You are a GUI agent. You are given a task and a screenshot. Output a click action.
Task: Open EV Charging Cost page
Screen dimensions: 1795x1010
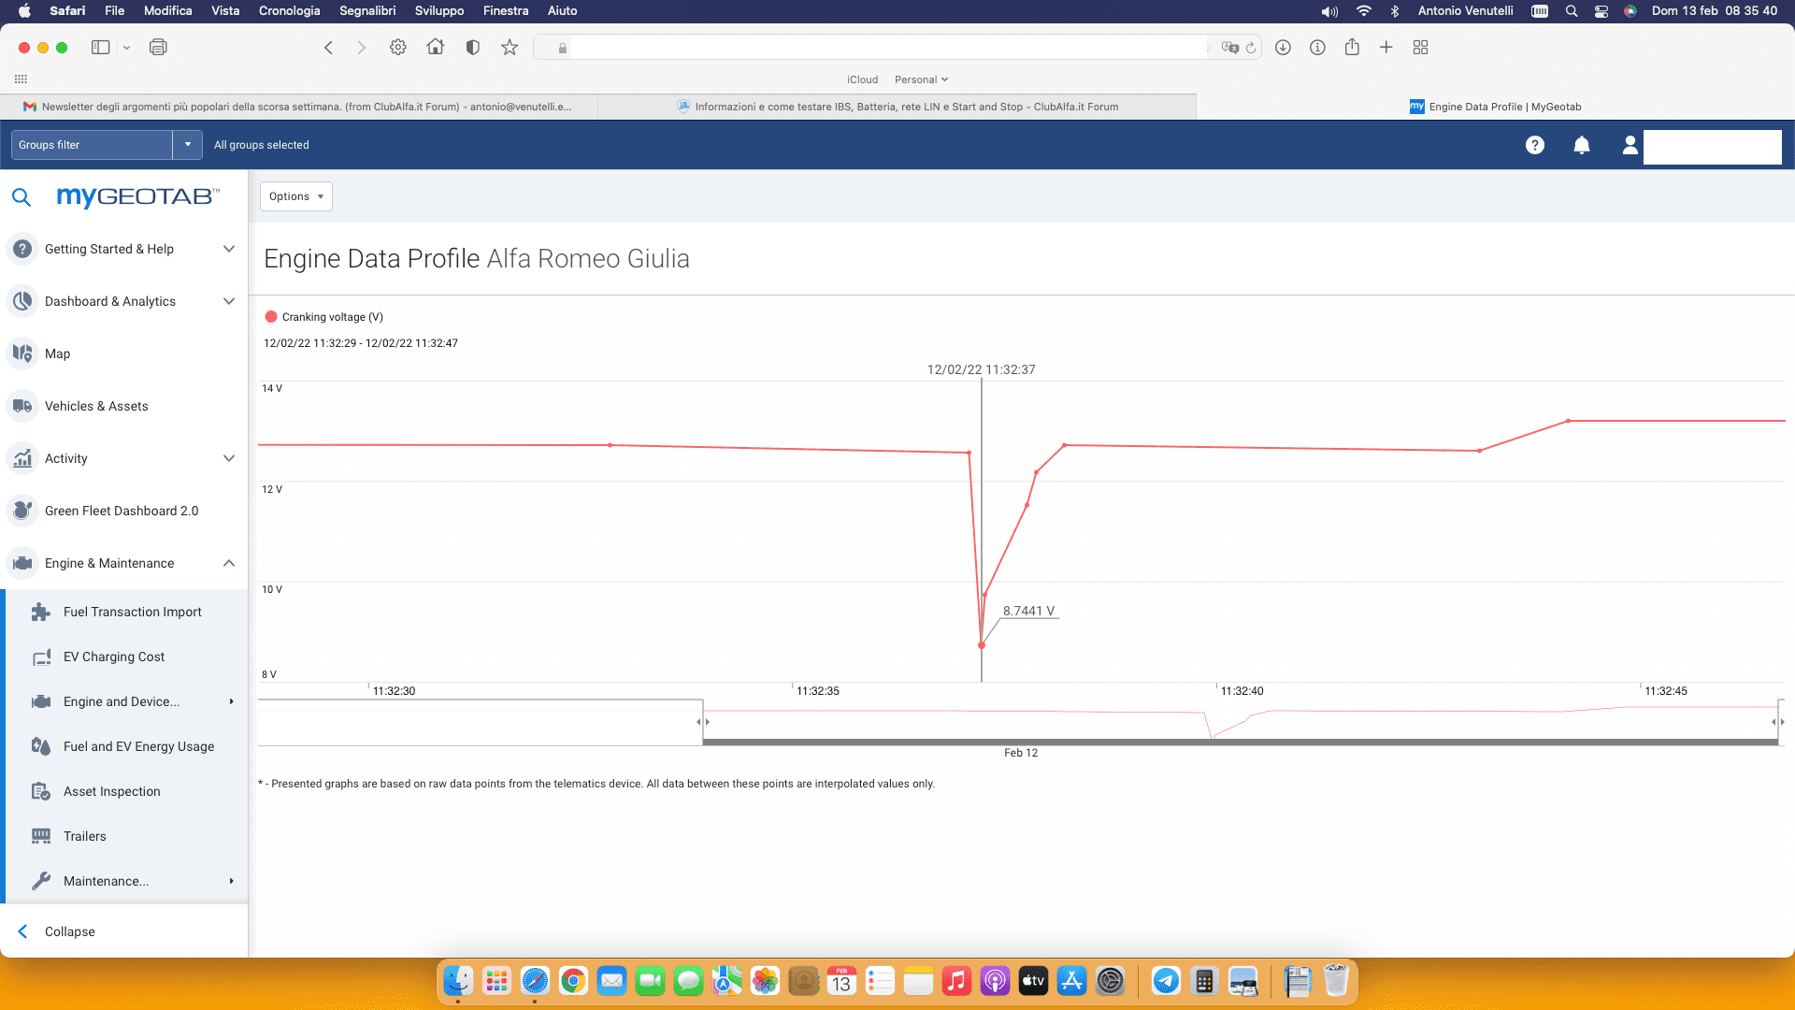(x=114, y=656)
